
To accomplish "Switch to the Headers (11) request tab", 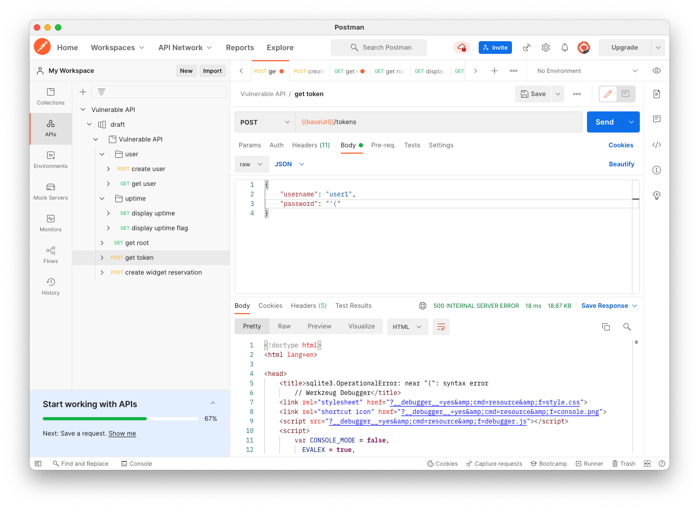I will (x=311, y=145).
